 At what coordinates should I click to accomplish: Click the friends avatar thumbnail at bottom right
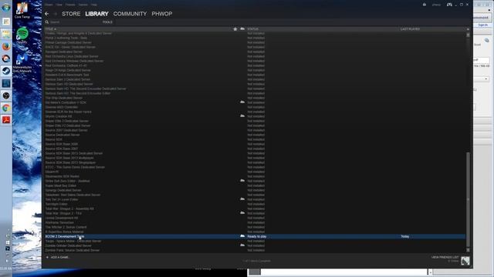point(465,260)
